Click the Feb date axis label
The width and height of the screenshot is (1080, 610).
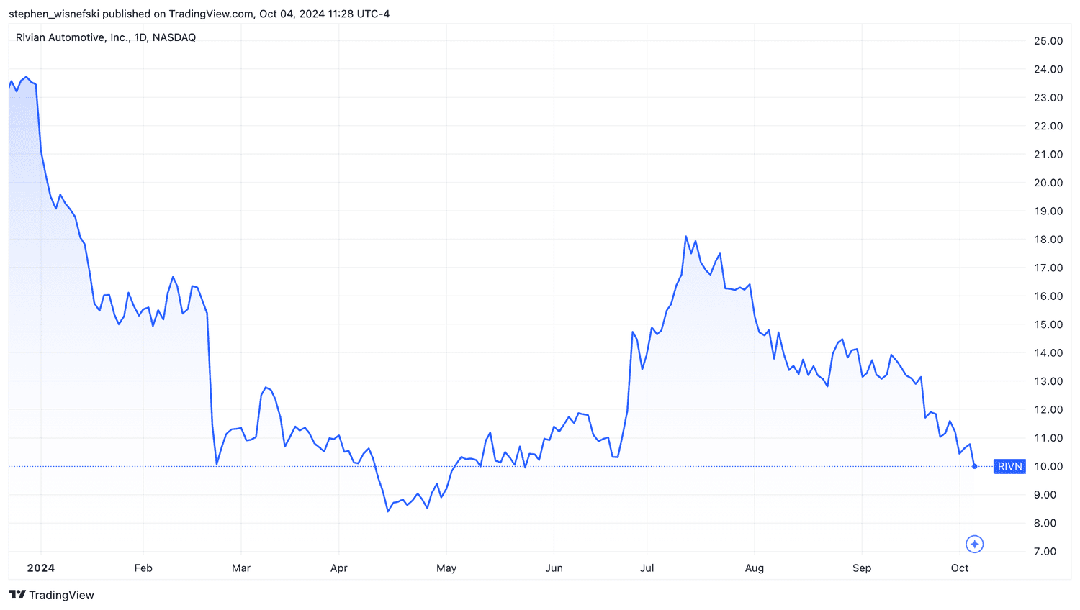[143, 568]
